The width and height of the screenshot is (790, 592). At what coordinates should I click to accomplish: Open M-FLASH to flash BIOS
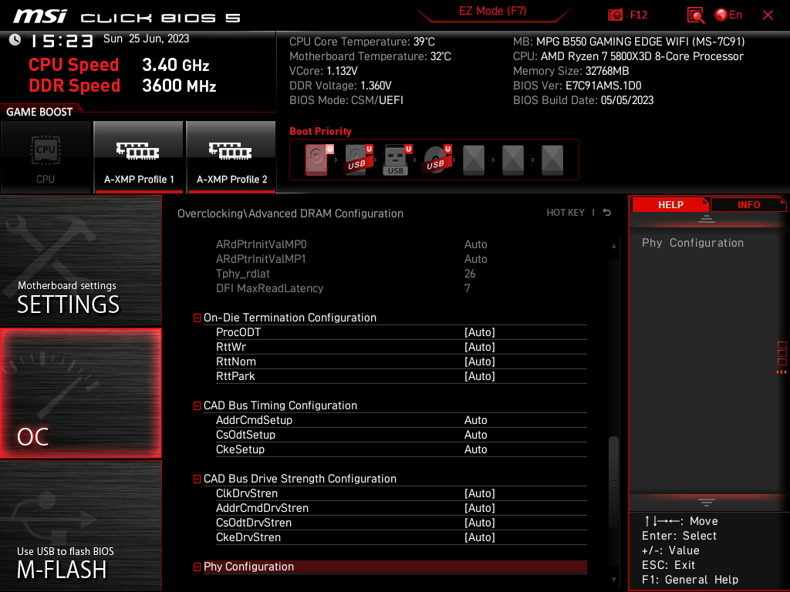point(80,526)
